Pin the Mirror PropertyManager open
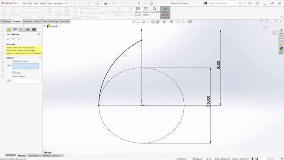284x160 pixels. point(19,39)
